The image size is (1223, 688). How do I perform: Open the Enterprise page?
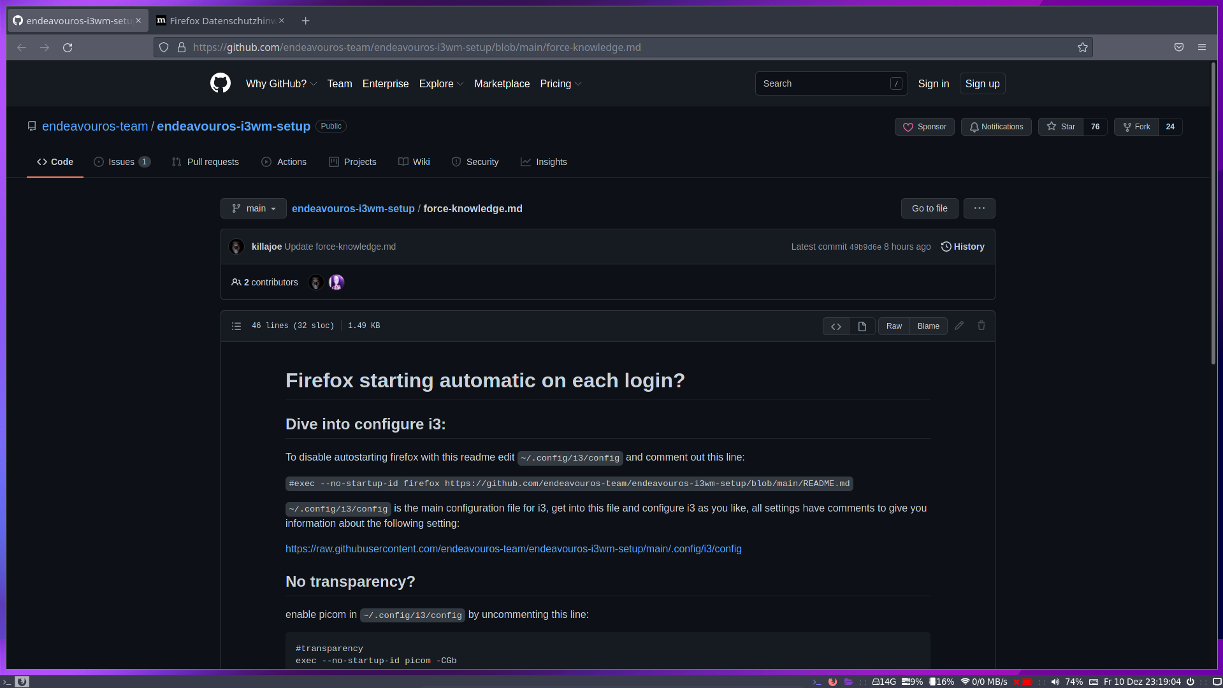coord(386,84)
